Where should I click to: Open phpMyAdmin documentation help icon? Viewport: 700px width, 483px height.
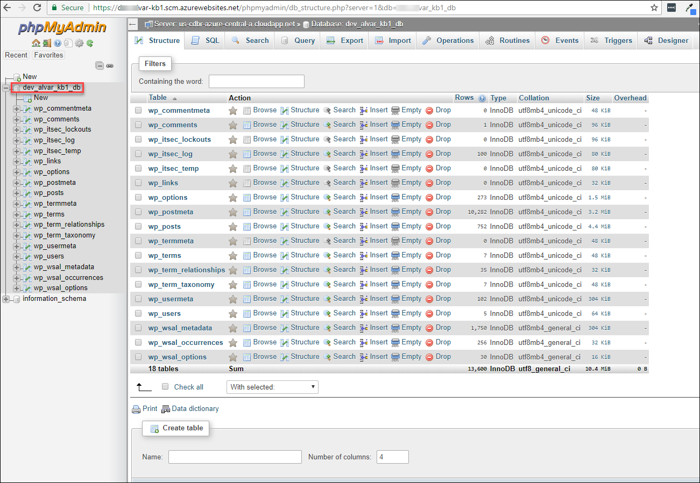click(x=58, y=44)
